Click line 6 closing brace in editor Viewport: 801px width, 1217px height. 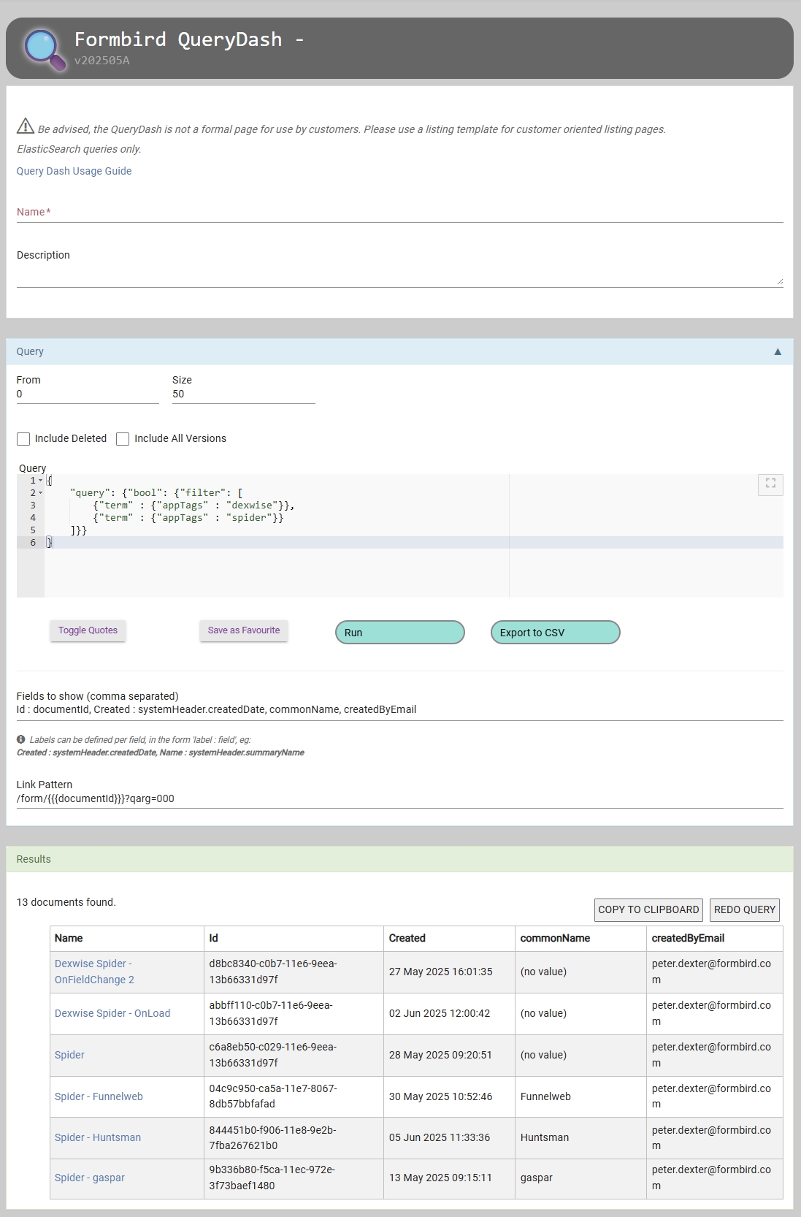(50, 543)
